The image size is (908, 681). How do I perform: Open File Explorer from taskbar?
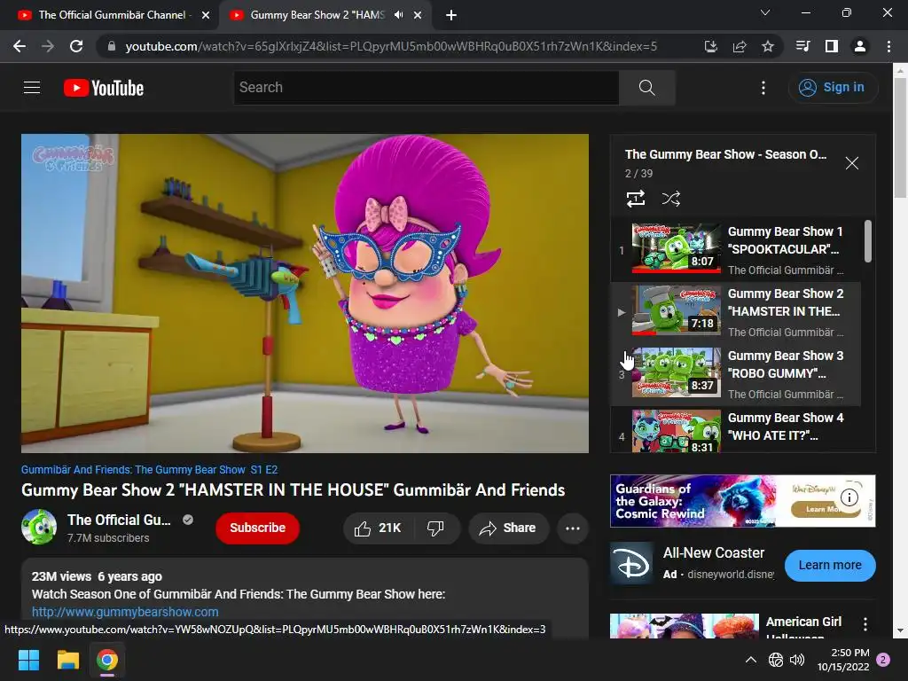click(67, 660)
